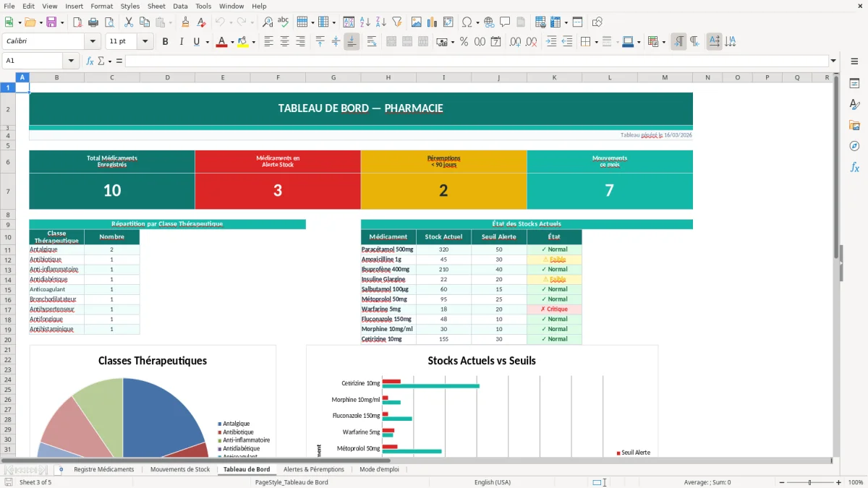This screenshot has width=868, height=488.
Task: Toggle Right-To-Left text direction
Action: tap(694, 42)
